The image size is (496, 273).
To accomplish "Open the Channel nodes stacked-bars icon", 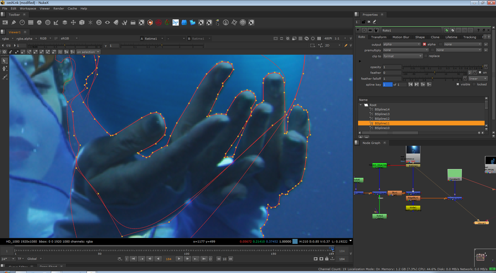I will [x=31, y=22].
